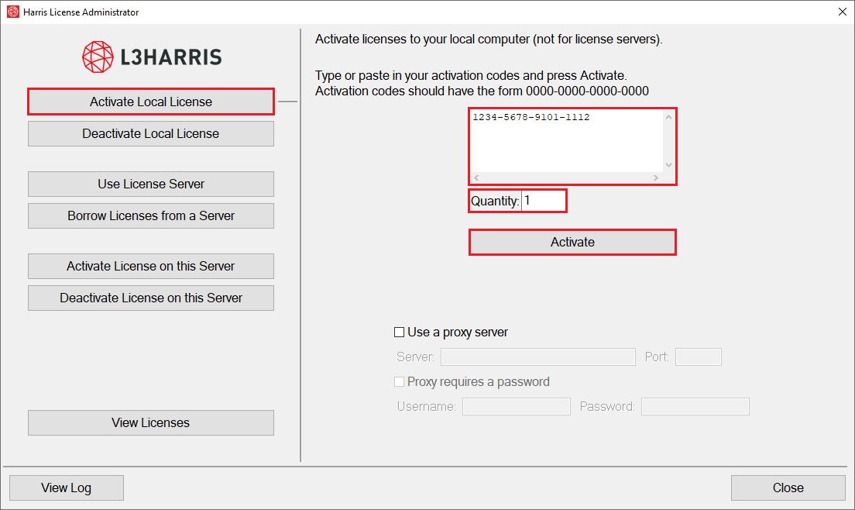Close the window using the title bar X
The image size is (855, 510).
(x=842, y=12)
